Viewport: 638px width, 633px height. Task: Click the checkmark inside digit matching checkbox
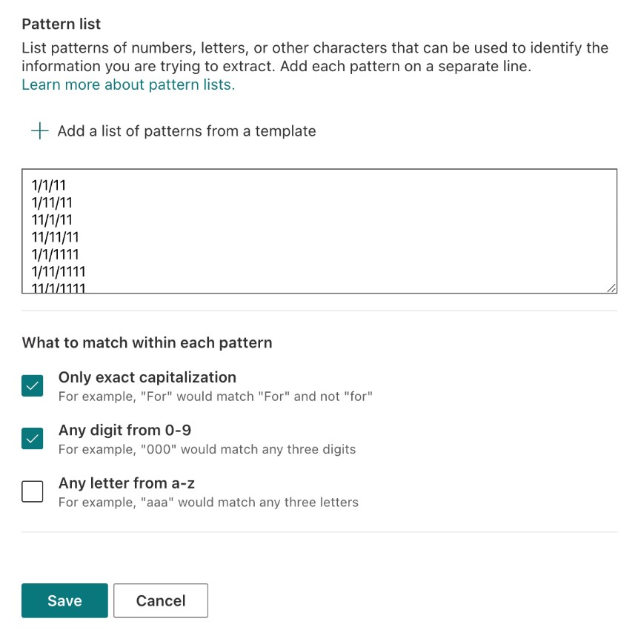click(31, 438)
